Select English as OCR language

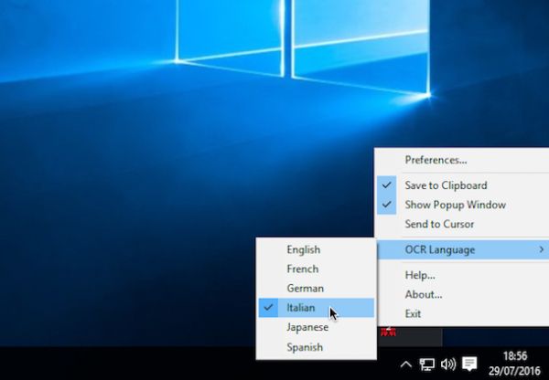point(317,249)
